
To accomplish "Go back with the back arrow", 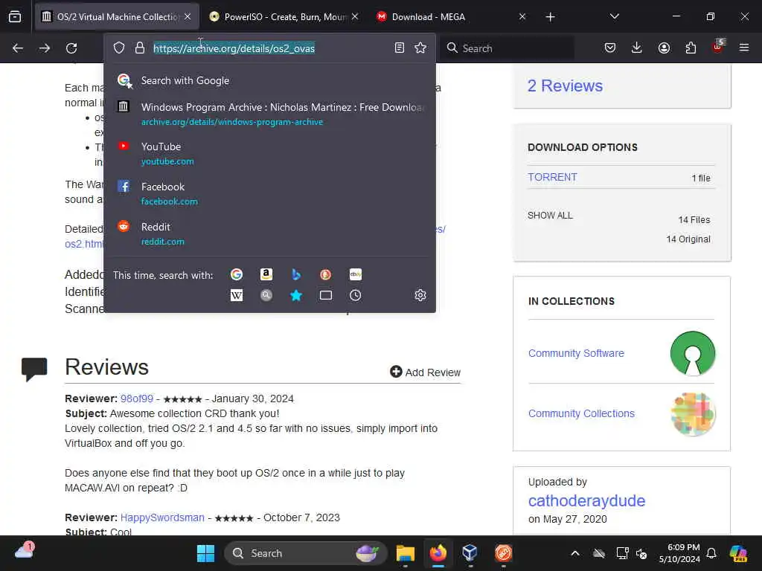I will (18, 48).
